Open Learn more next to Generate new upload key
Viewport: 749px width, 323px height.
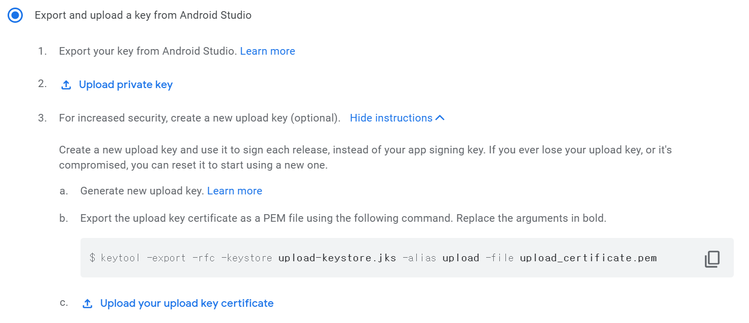(234, 191)
